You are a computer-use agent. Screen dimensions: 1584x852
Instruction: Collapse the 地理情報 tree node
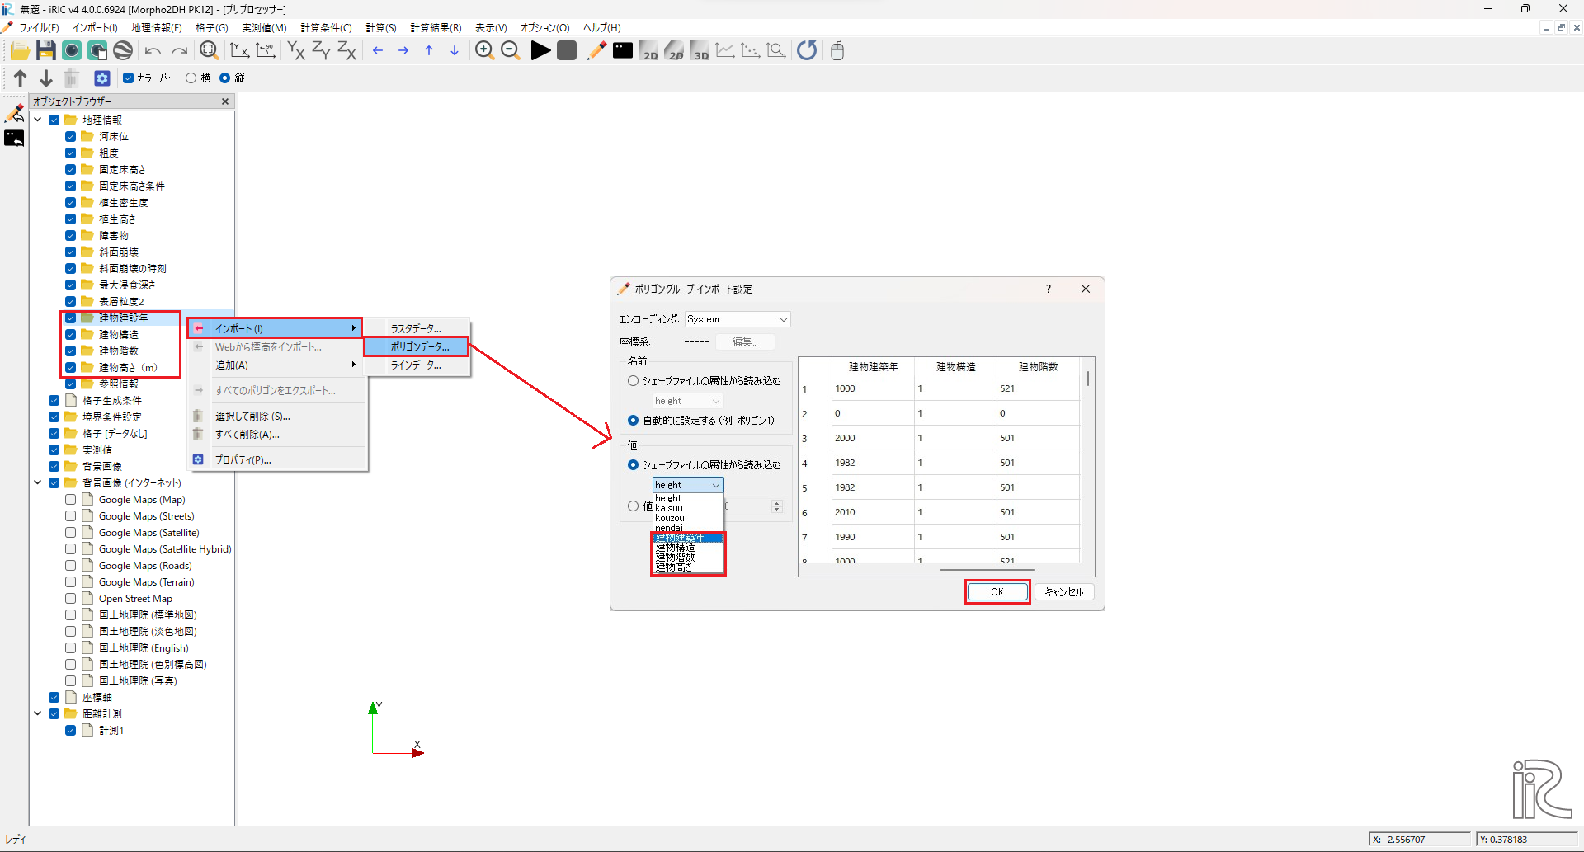pyautogui.click(x=38, y=120)
